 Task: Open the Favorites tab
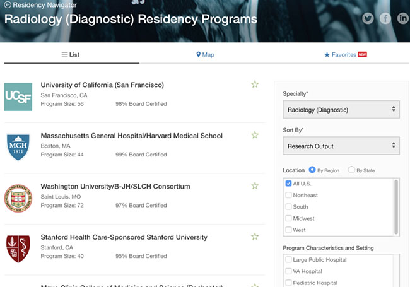point(345,55)
